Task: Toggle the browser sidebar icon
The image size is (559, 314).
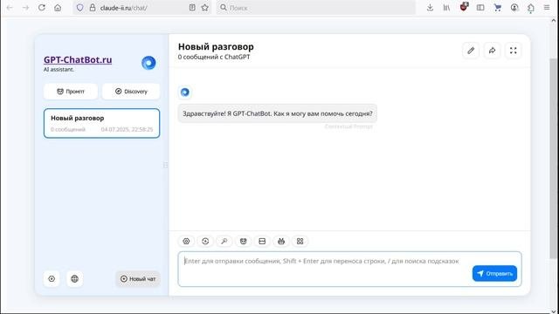Action: point(480,8)
